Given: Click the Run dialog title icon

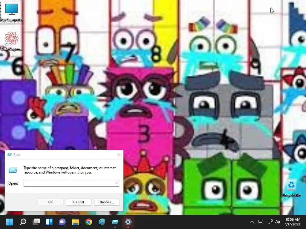Looking at the screenshot, I should (x=9, y=155).
